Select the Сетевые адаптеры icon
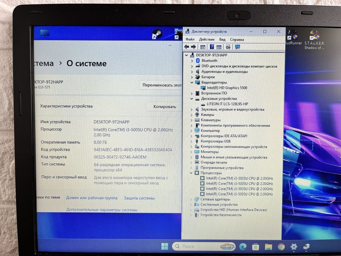 tap(197, 199)
